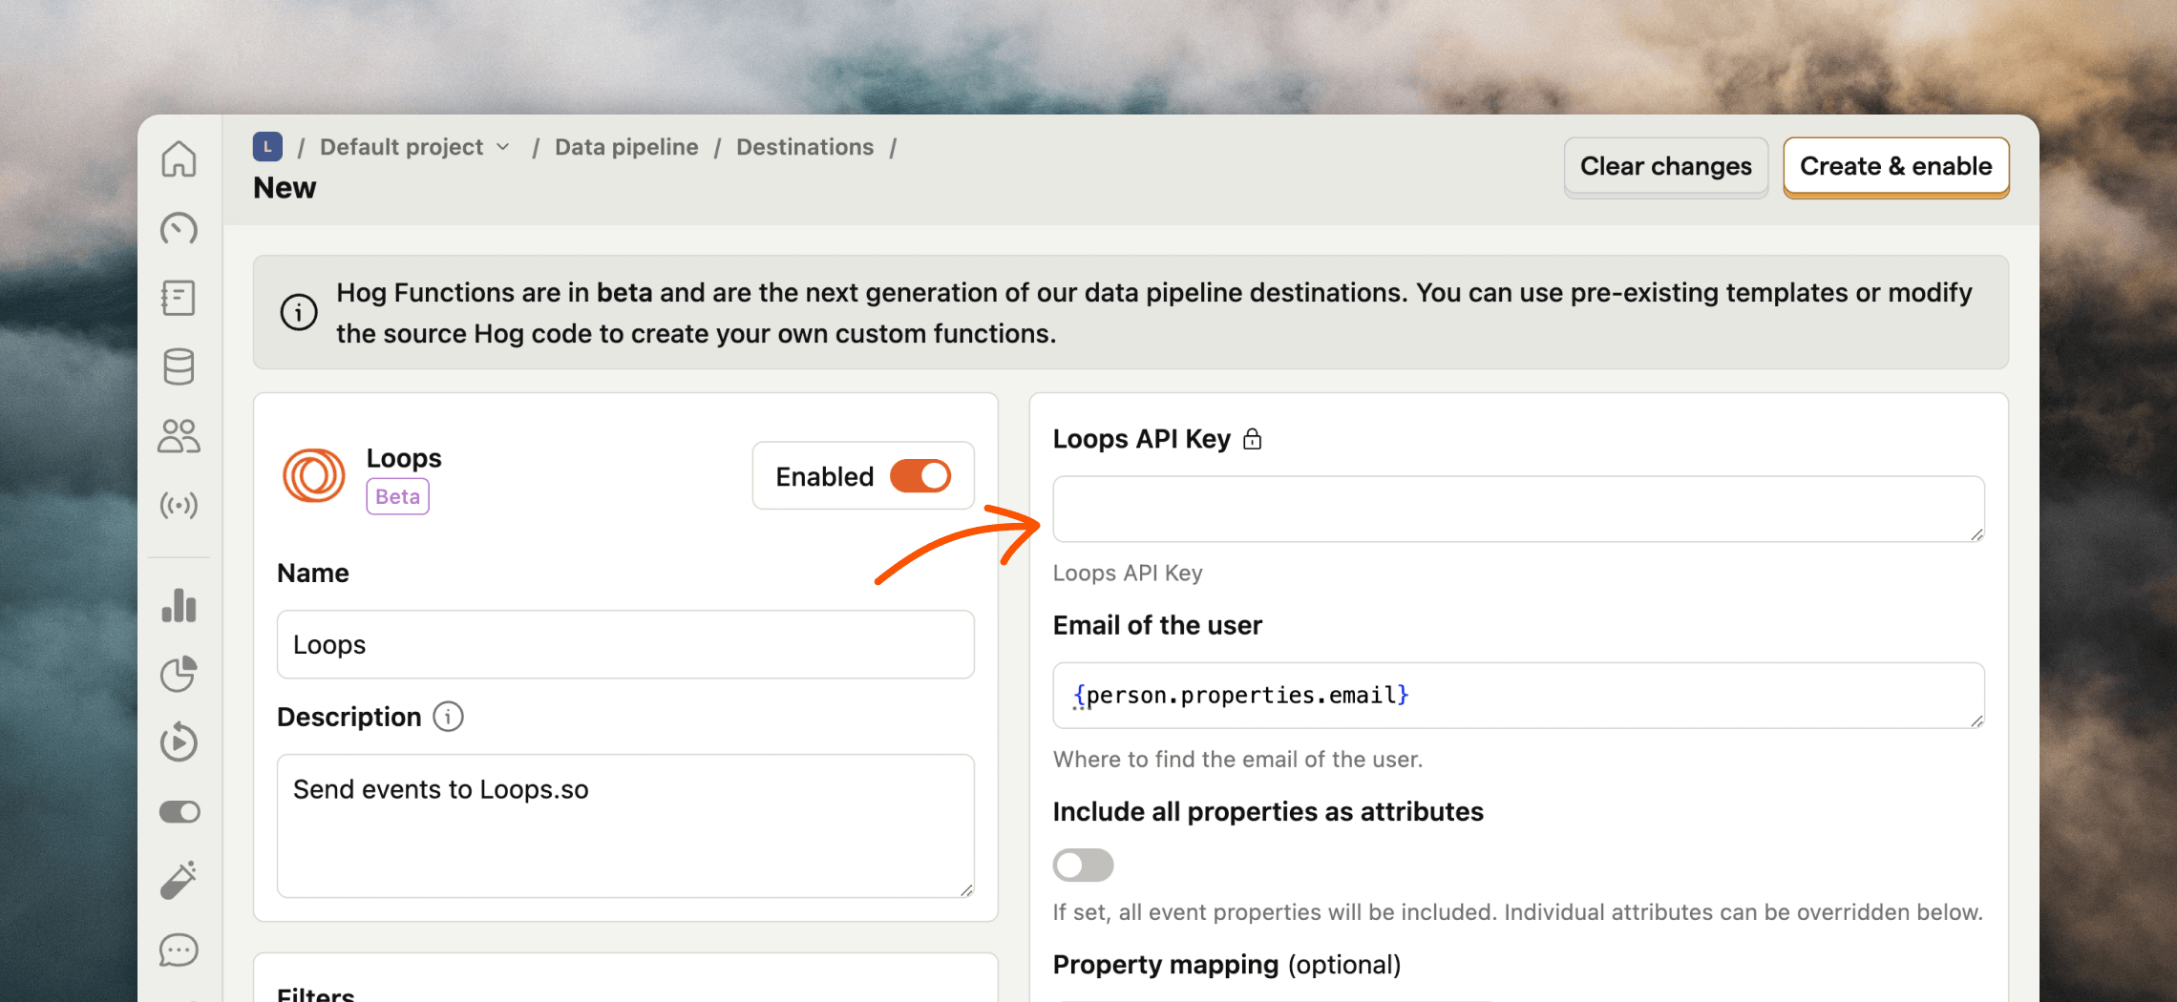Open the Surveys chat bubble icon
Viewport: 2177px width, 1002px height.
179,950
